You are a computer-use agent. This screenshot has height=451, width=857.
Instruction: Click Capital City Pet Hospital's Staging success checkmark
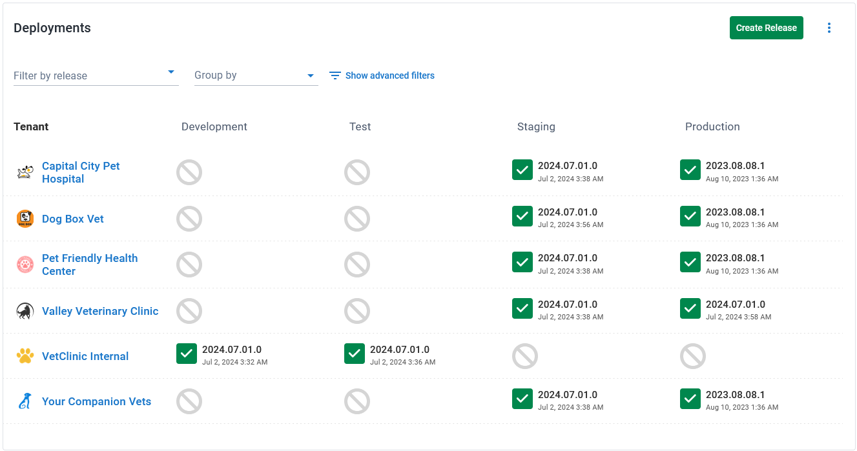pyautogui.click(x=522, y=170)
